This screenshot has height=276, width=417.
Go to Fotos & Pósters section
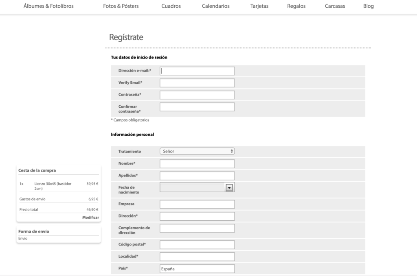(x=121, y=6)
